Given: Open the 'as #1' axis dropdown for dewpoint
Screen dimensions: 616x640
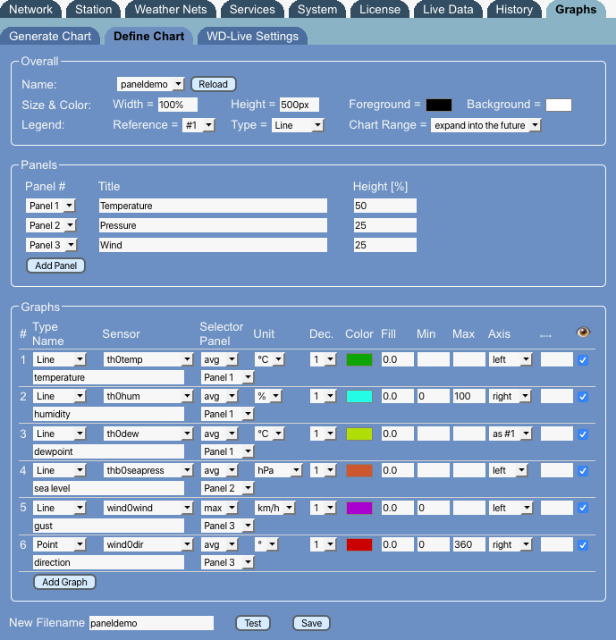Looking at the screenshot, I should 511,434.
